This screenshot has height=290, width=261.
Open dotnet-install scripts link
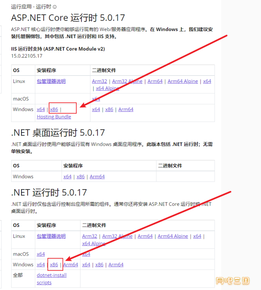(51, 279)
